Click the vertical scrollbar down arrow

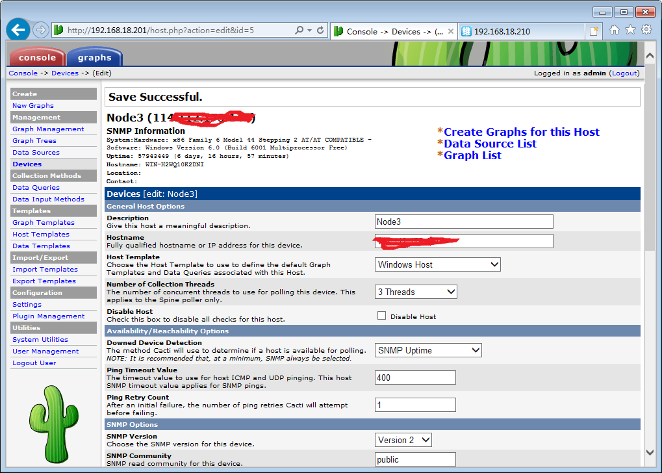[x=650, y=452]
